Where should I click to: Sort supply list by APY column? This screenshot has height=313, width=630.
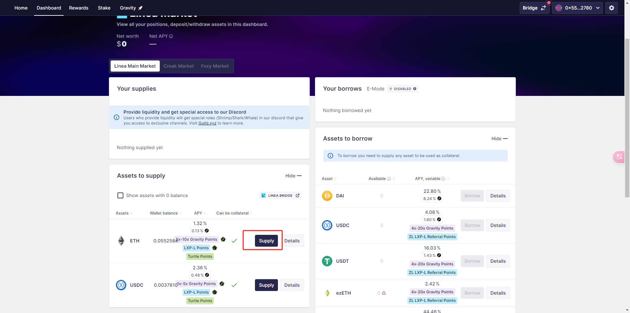pyautogui.click(x=200, y=213)
